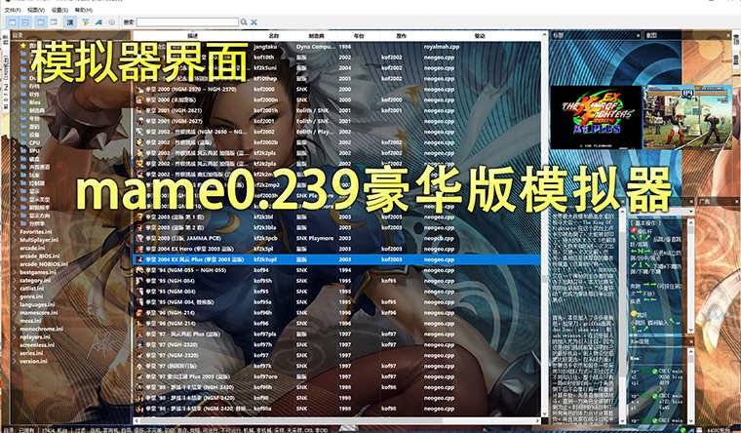Toggle the 漢 language toolbar button
Screen dimensions: 741x433
[x=70, y=22]
